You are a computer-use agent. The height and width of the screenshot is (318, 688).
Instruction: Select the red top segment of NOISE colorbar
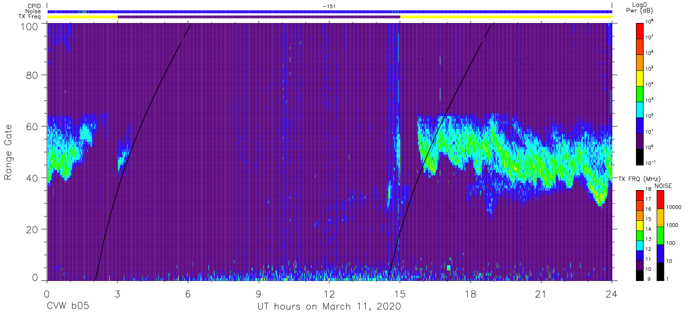[660, 200]
